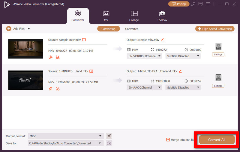Open the output format settings icon beside MKV
Screen dimensions: 240x152
[109, 136]
